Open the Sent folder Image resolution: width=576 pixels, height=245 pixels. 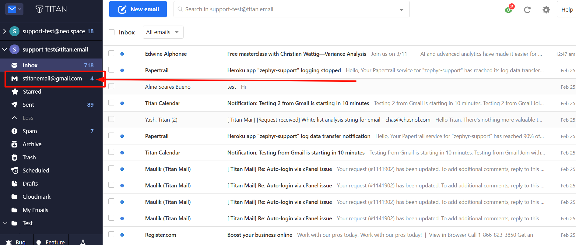coord(51,105)
